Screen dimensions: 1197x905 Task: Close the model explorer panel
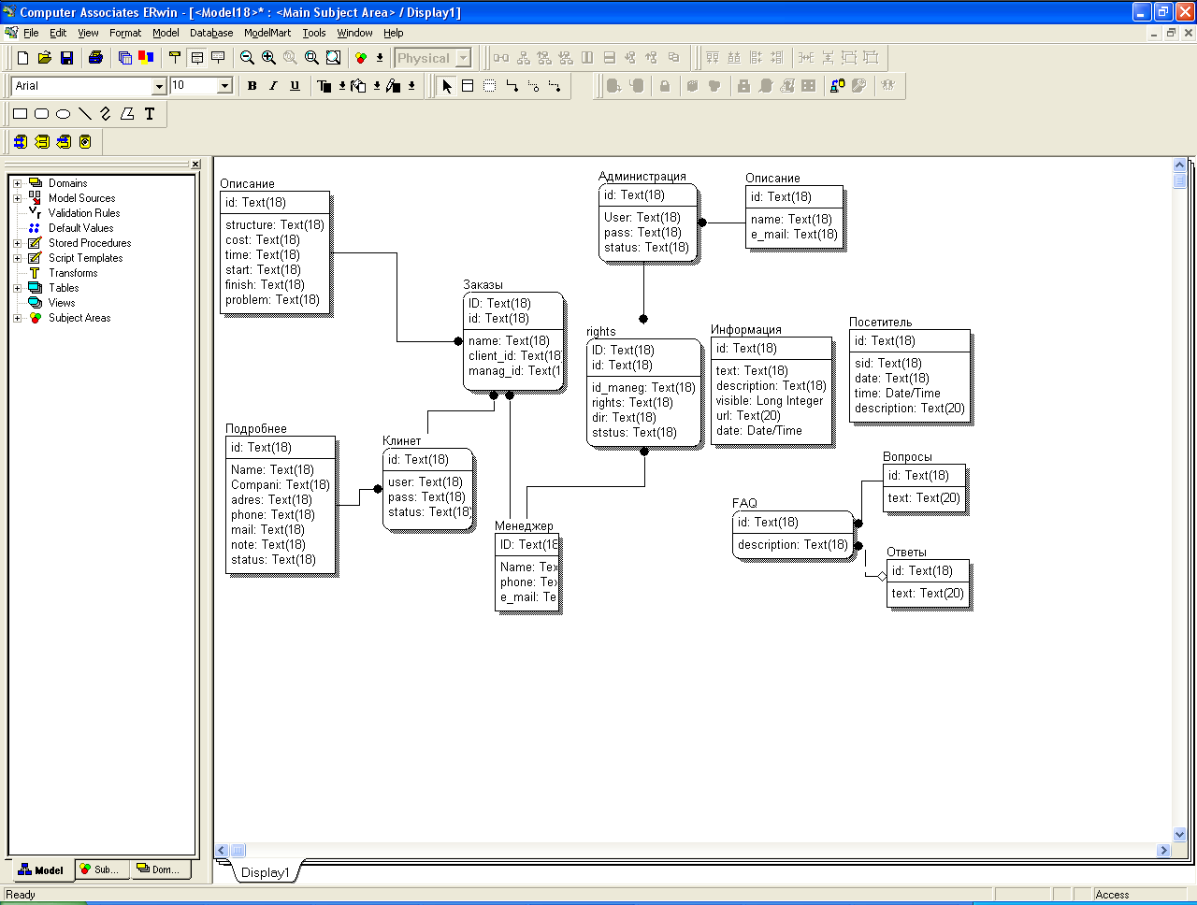195,165
